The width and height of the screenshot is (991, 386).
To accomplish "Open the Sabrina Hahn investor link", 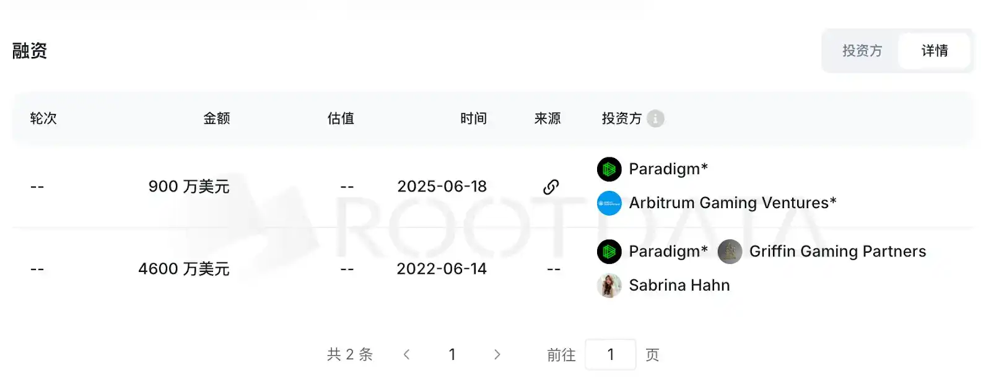I will tap(679, 286).
